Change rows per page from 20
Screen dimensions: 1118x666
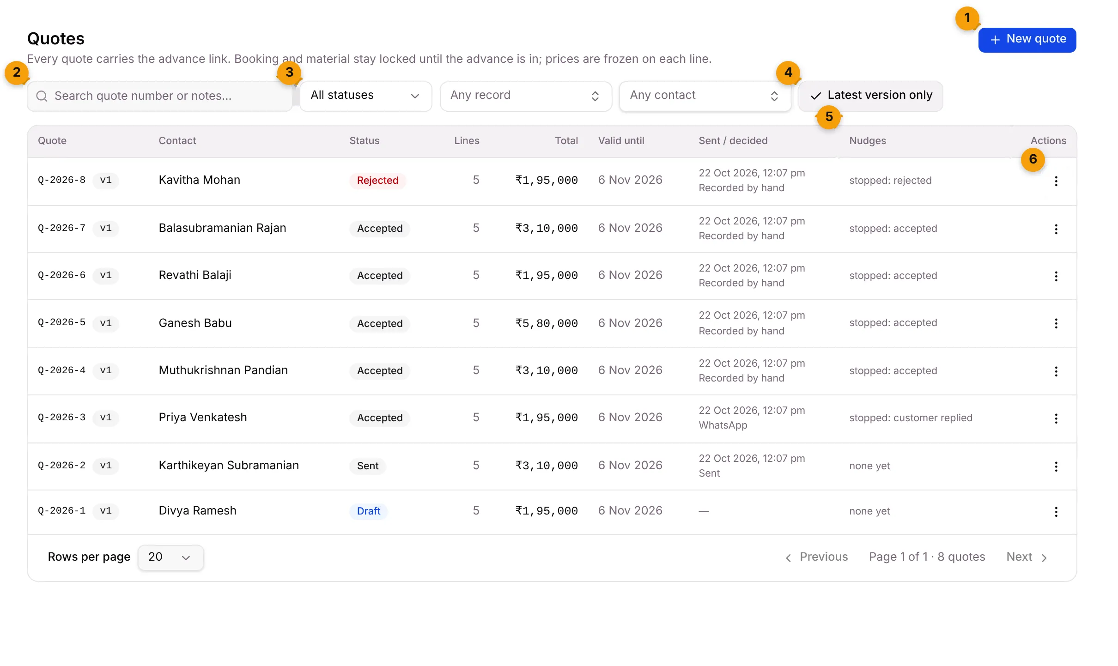tap(170, 557)
